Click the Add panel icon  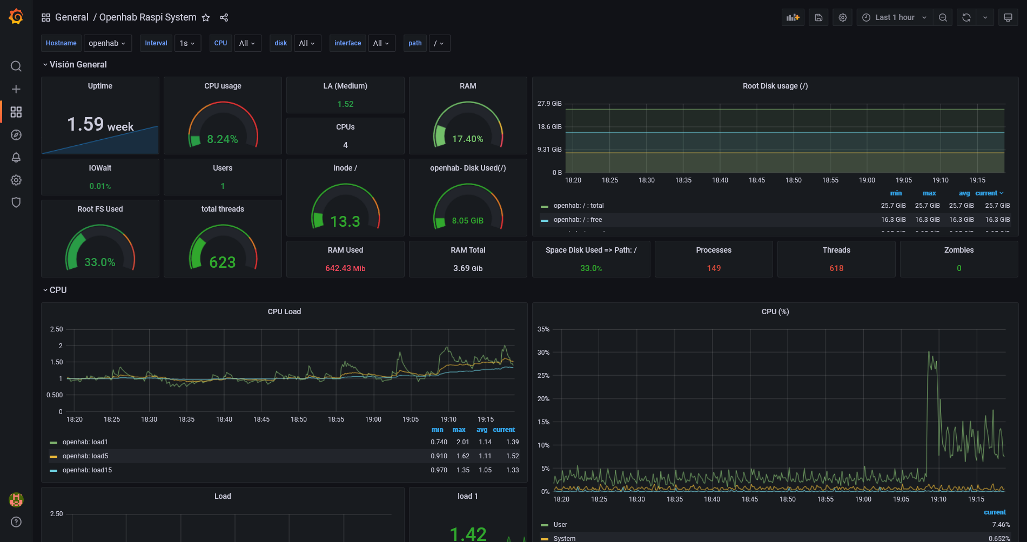793,18
